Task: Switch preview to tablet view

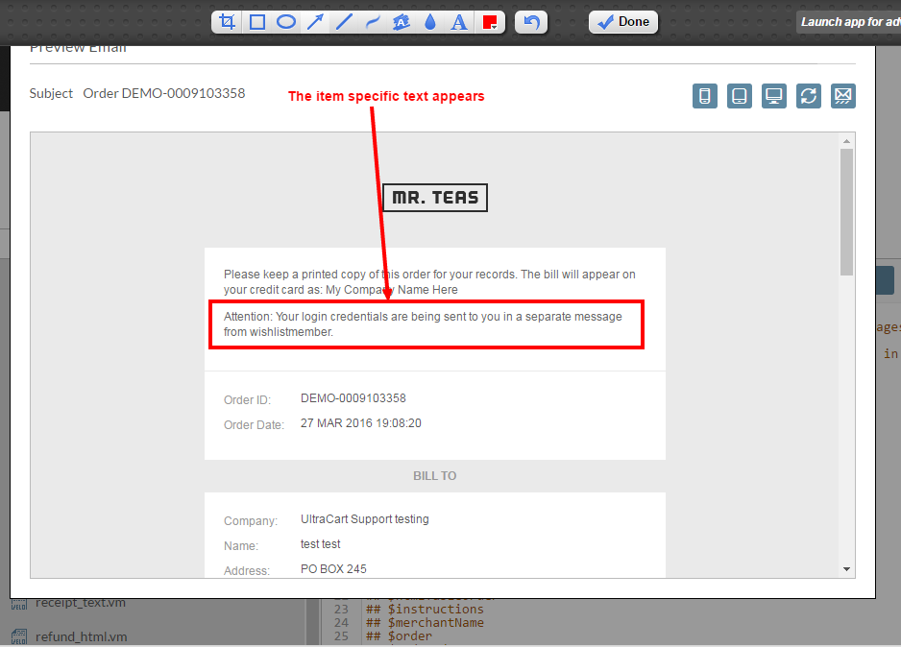Action: [x=739, y=96]
